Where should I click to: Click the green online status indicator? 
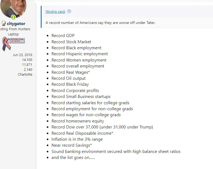pyautogui.click(x=13, y=17)
